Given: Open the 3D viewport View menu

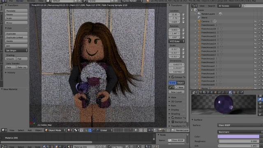Looking at the screenshot, I should (12, 130).
